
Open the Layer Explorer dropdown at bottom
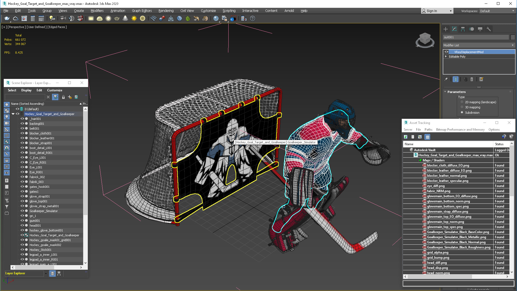pyautogui.click(x=46, y=273)
